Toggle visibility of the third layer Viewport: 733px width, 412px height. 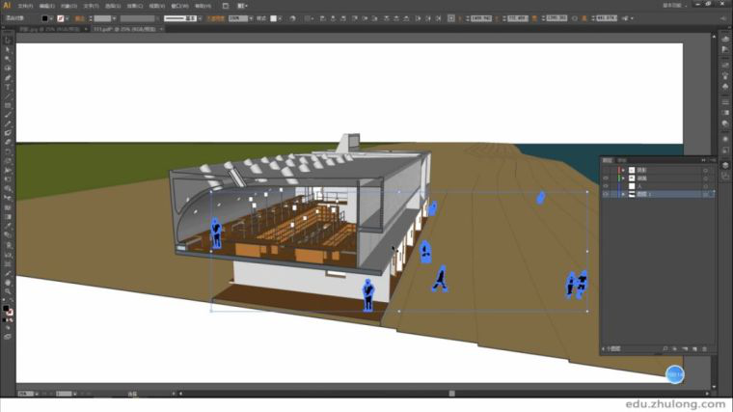pos(606,185)
